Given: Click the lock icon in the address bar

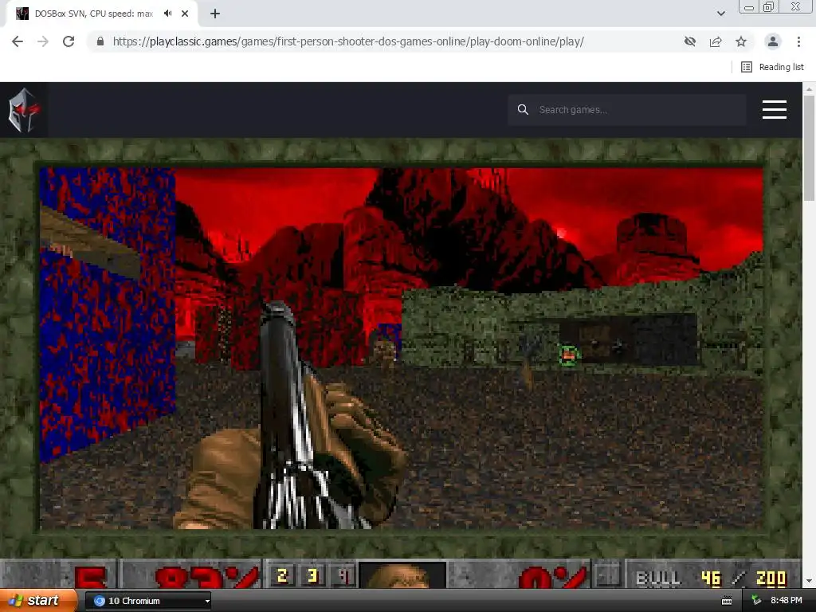Looking at the screenshot, I should pos(100,41).
